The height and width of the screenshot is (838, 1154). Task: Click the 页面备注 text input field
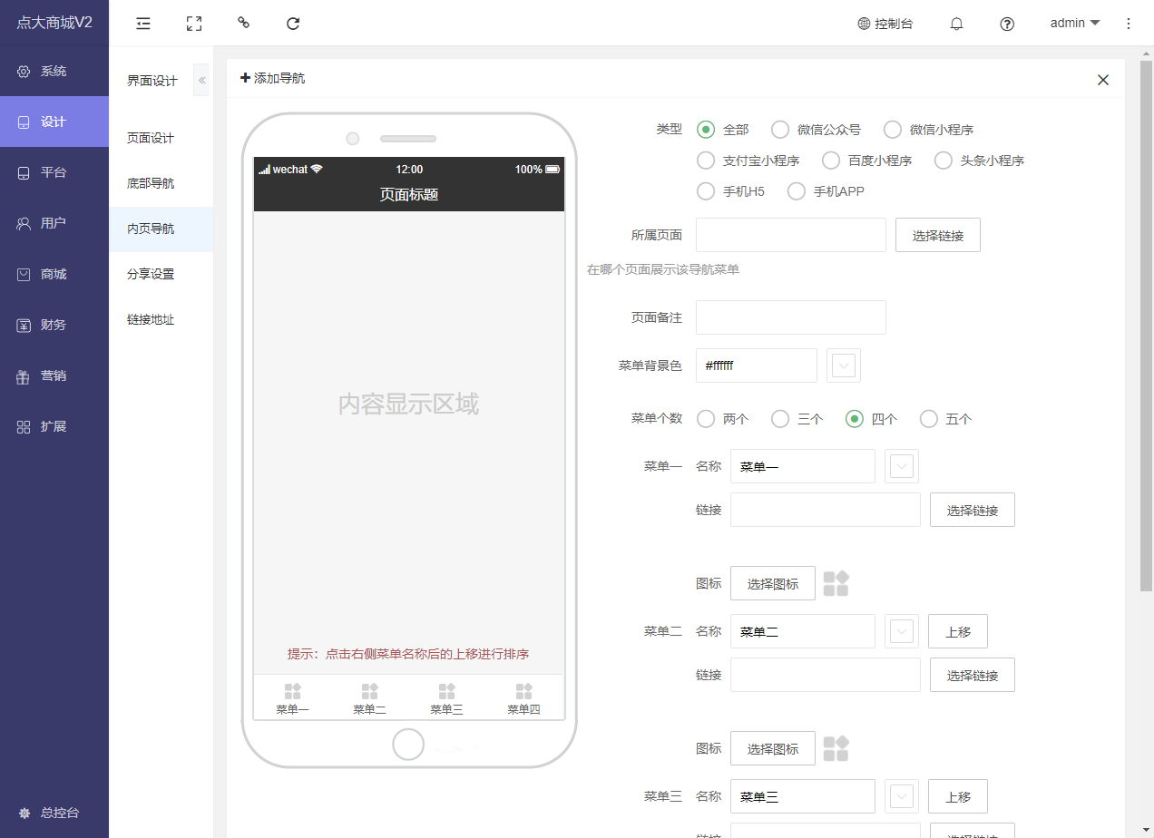pyautogui.click(x=790, y=317)
